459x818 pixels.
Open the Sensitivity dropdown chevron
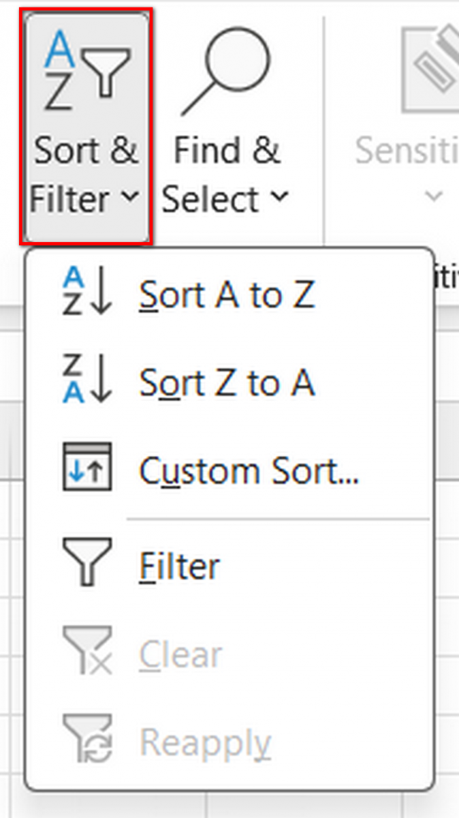(433, 198)
